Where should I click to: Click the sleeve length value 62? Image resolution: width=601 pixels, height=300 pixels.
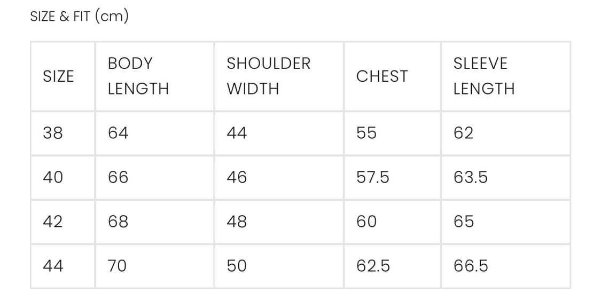(x=463, y=133)
